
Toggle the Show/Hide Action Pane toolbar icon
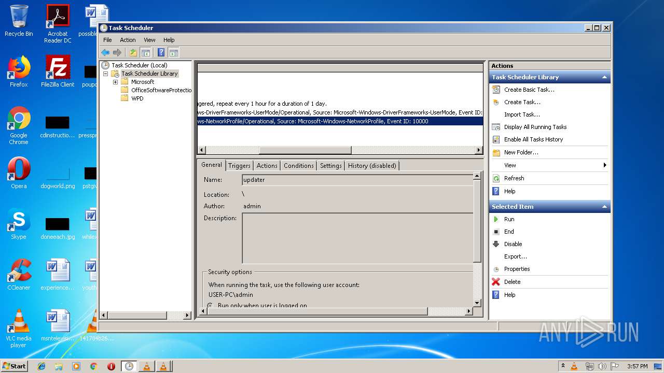click(x=174, y=52)
